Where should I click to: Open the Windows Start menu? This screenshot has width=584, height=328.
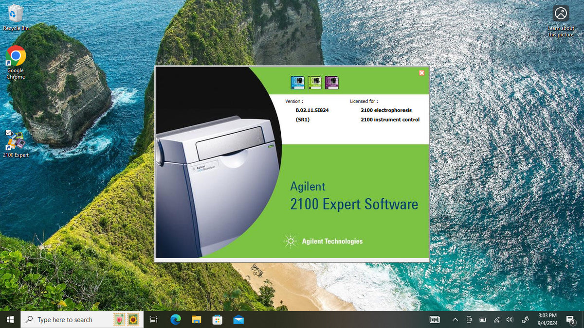(10, 319)
